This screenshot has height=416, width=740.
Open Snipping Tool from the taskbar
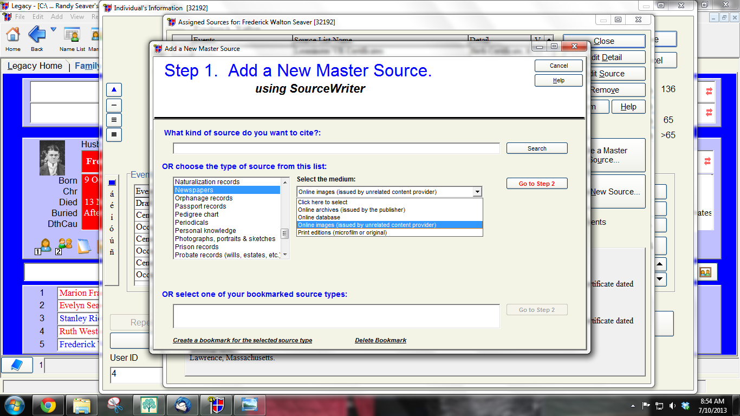click(115, 405)
